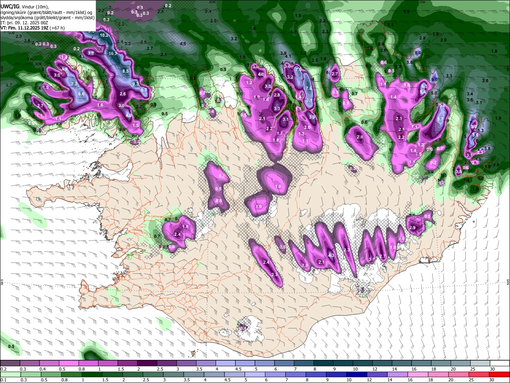Click the 8.0 value in the northeast

point(418,53)
